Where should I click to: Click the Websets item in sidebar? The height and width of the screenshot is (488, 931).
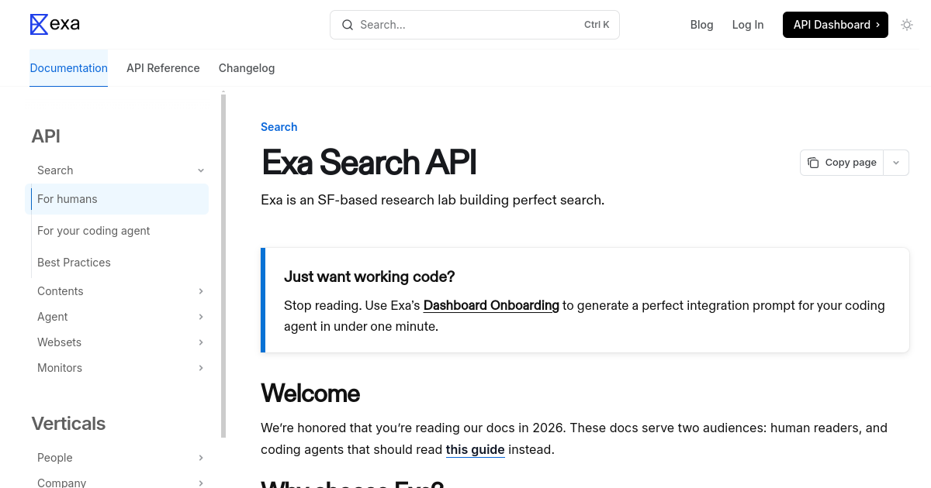[60, 342]
